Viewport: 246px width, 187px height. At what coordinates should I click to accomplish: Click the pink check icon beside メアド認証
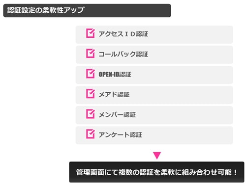[91, 94]
